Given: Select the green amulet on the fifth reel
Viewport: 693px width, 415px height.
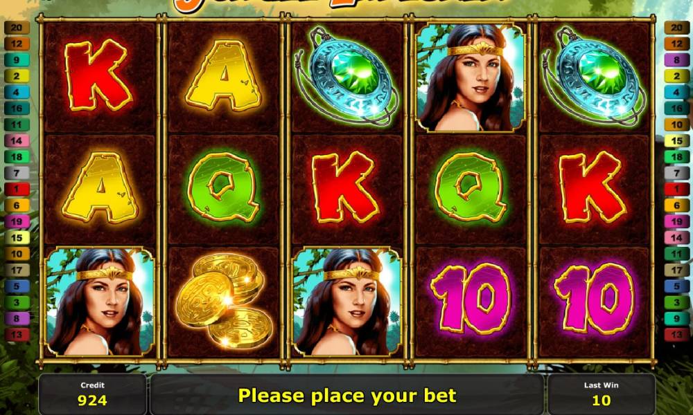Looking at the screenshot, I should pyautogui.click(x=594, y=76).
